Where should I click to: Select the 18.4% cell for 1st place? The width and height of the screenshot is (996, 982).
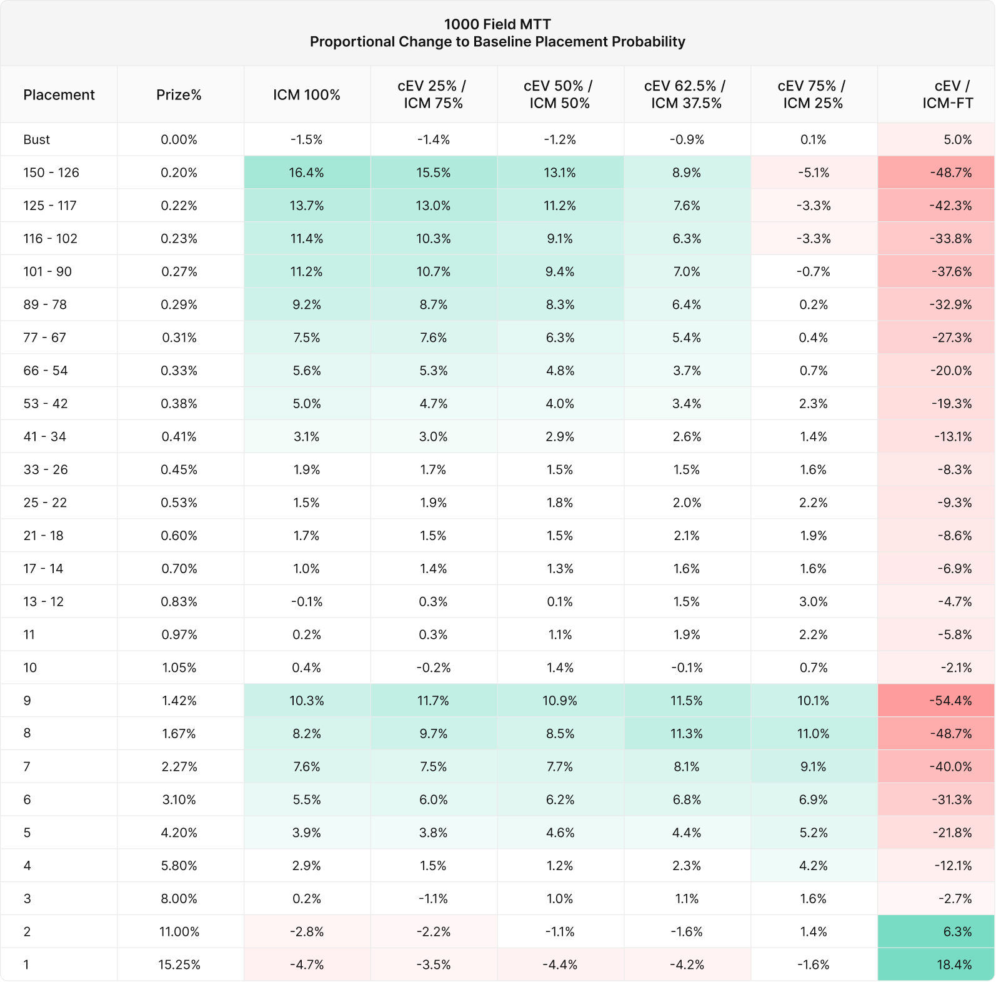(x=936, y=964)
